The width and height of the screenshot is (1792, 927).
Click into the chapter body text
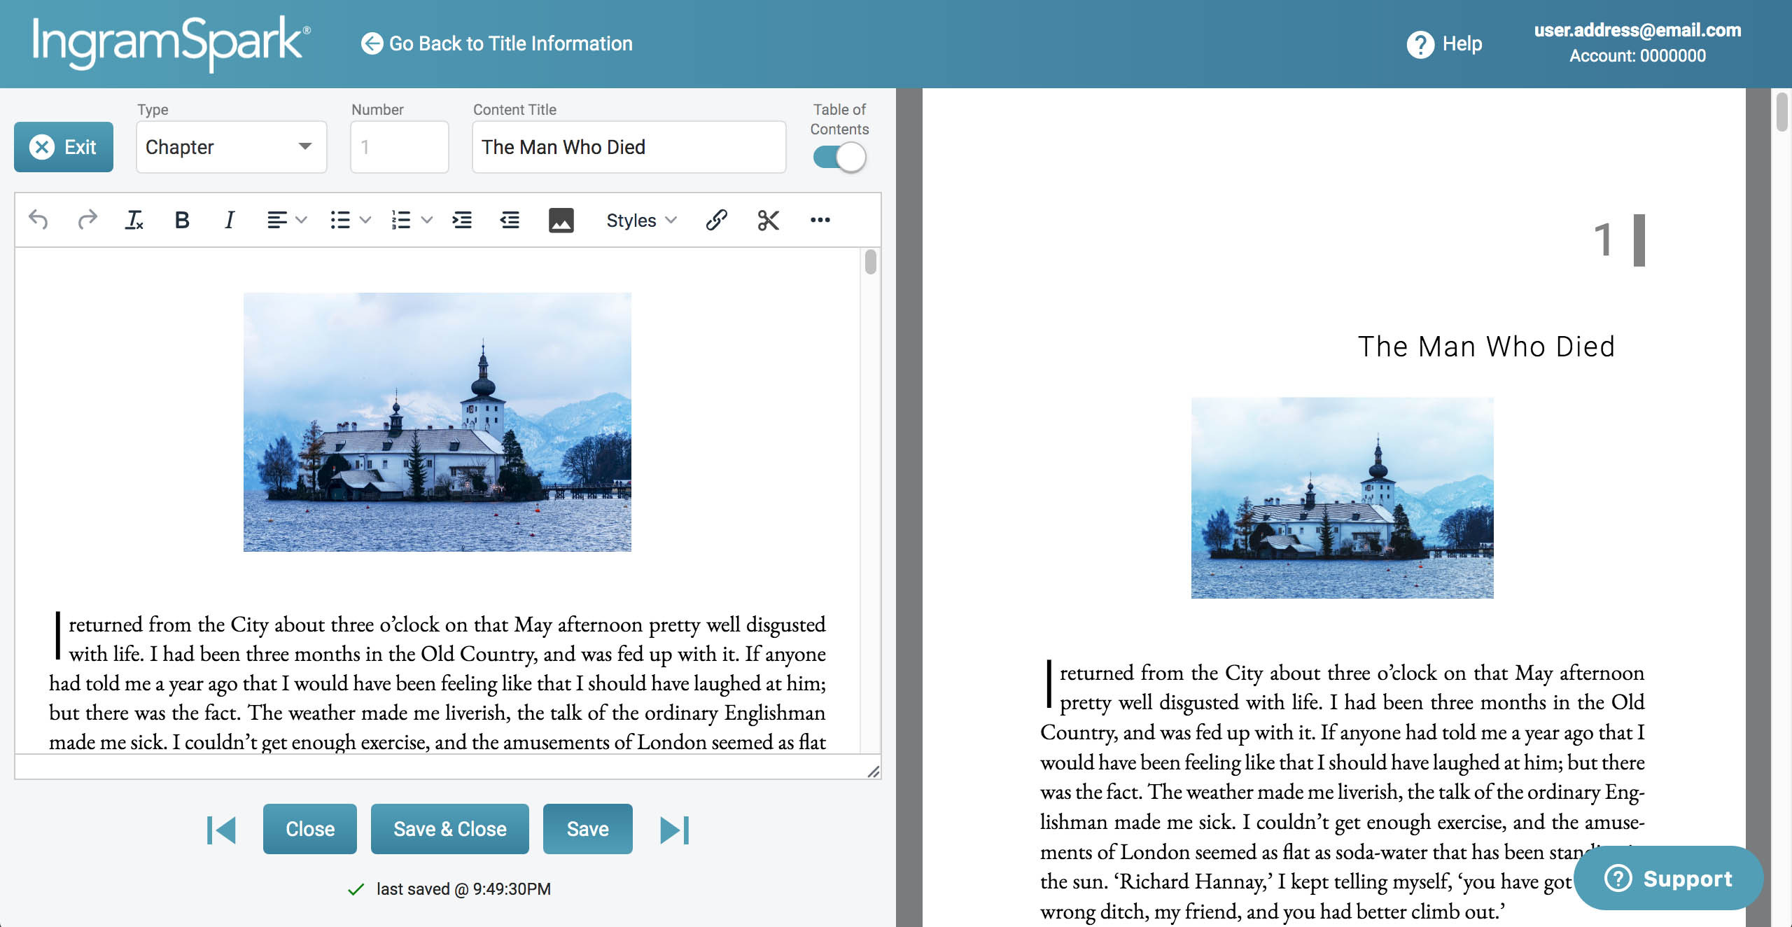point(437,683)
